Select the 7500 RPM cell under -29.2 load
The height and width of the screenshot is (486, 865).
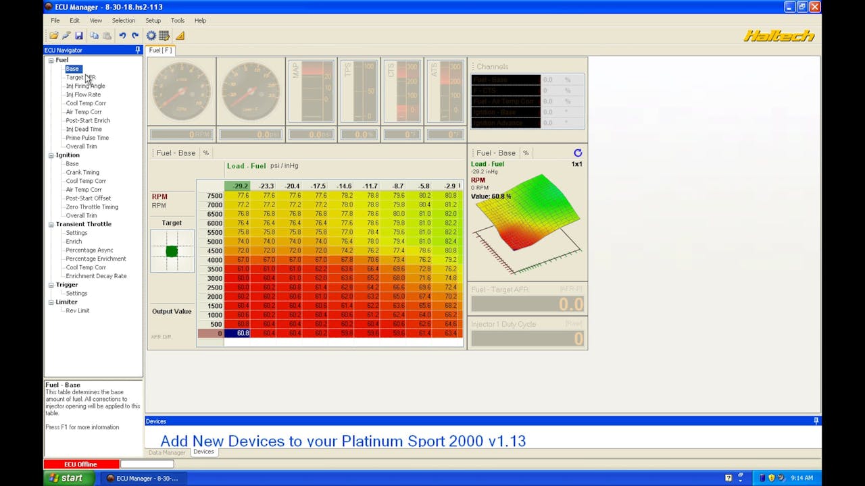237,196
